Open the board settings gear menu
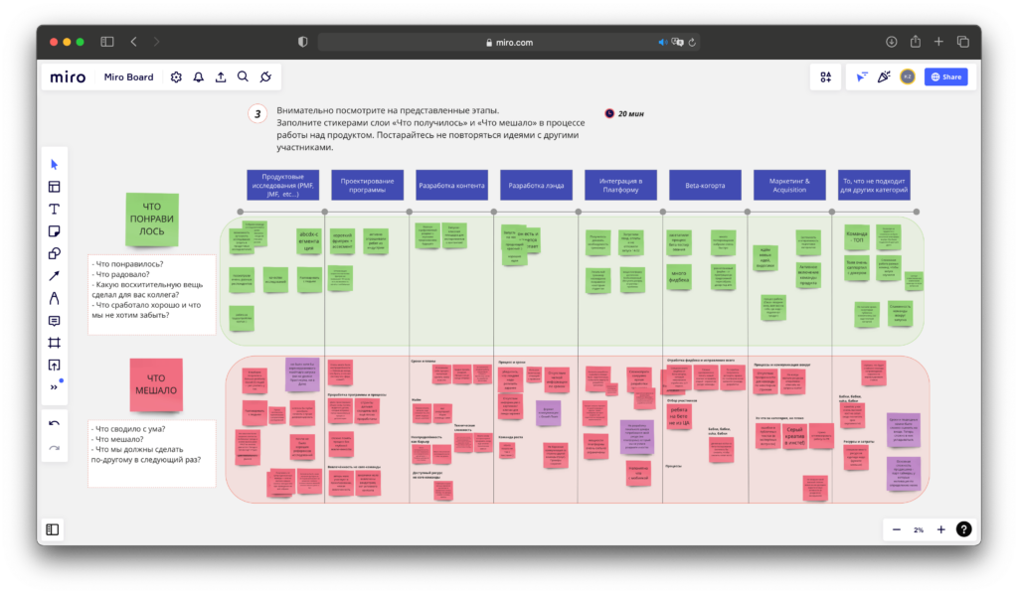Viewport: 1018px width, 594px height. click(176, 76)
